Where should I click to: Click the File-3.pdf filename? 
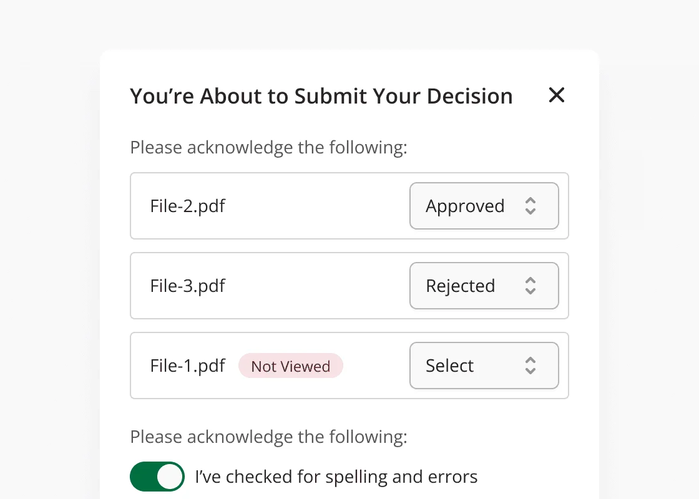(187, 286)
